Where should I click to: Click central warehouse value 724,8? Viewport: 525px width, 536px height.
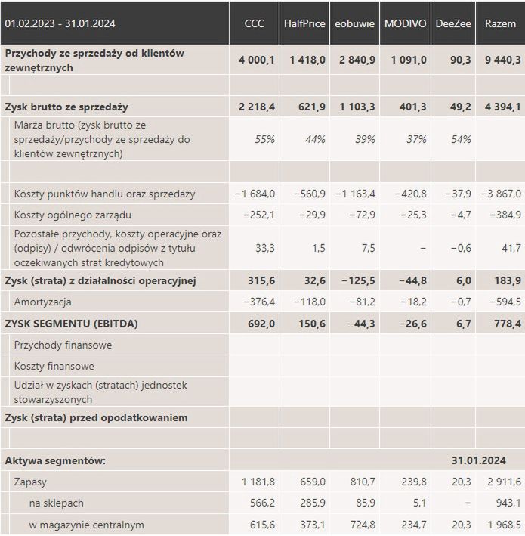pos(363,525)
